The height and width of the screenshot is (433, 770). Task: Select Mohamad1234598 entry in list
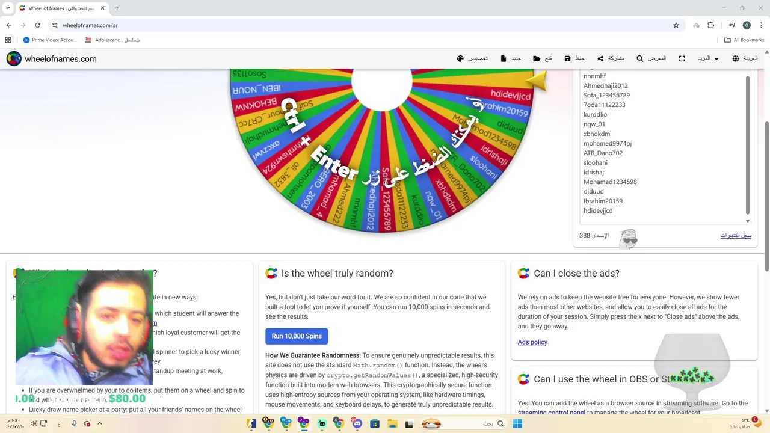pyautogui.click(x=610, y=182)
